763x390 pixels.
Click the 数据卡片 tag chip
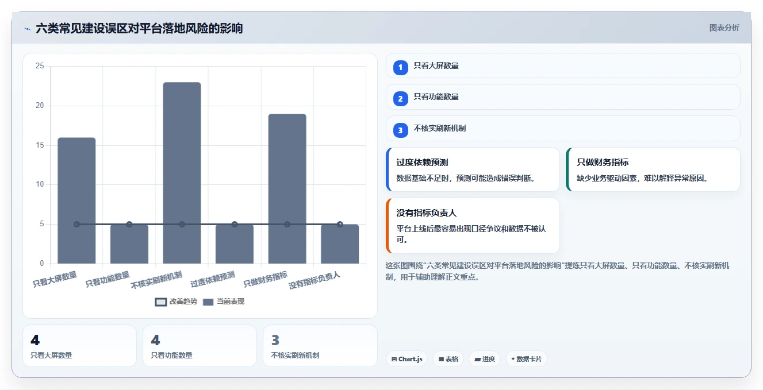tap(526, 359)
